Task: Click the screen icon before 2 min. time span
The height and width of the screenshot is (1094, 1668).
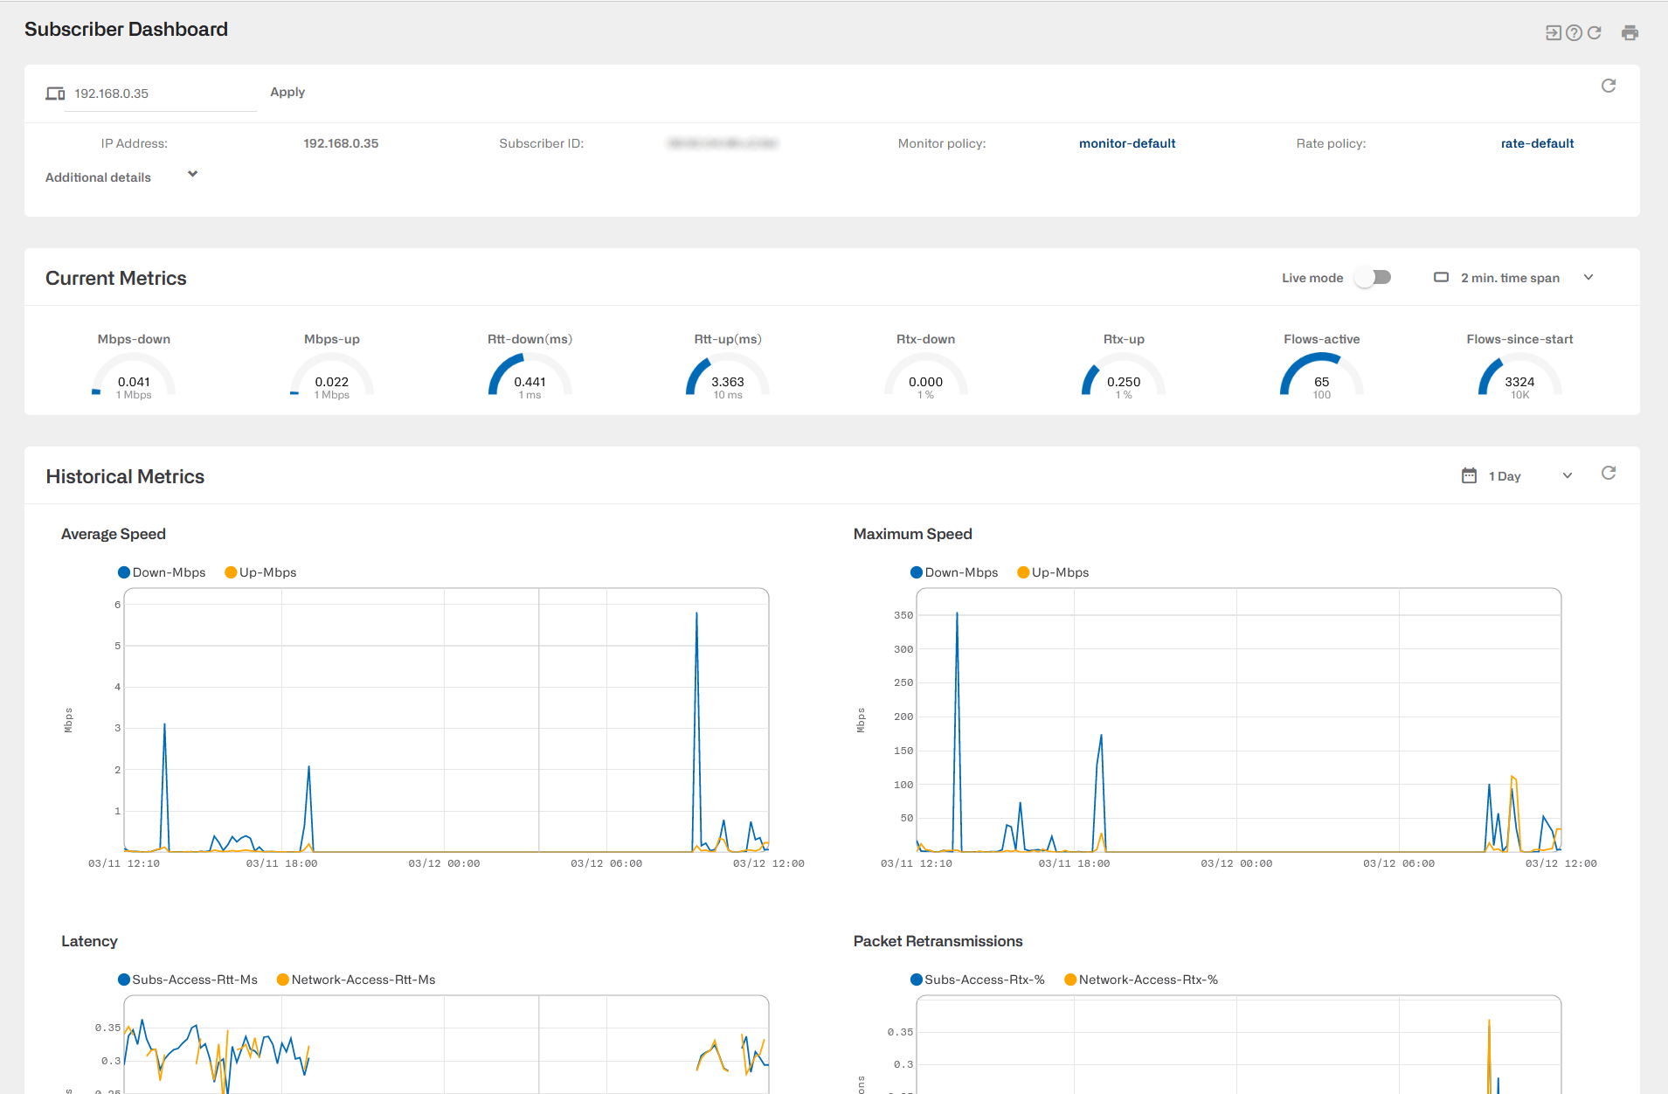Action: tap(1441, 277)
